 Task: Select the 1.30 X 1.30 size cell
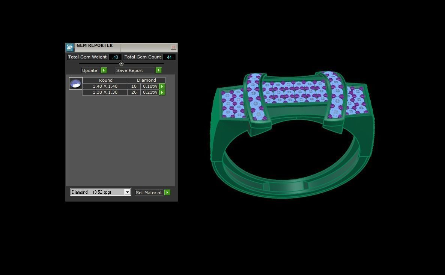point(105,92)
